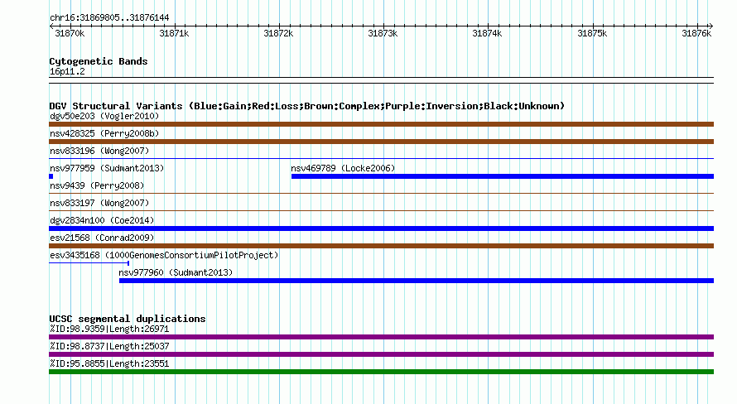Image resolution: width=737 pixels, height=404 pixels.
Task: Click the nsv428325 (Perry2008b) label
Action: (104, 133)
